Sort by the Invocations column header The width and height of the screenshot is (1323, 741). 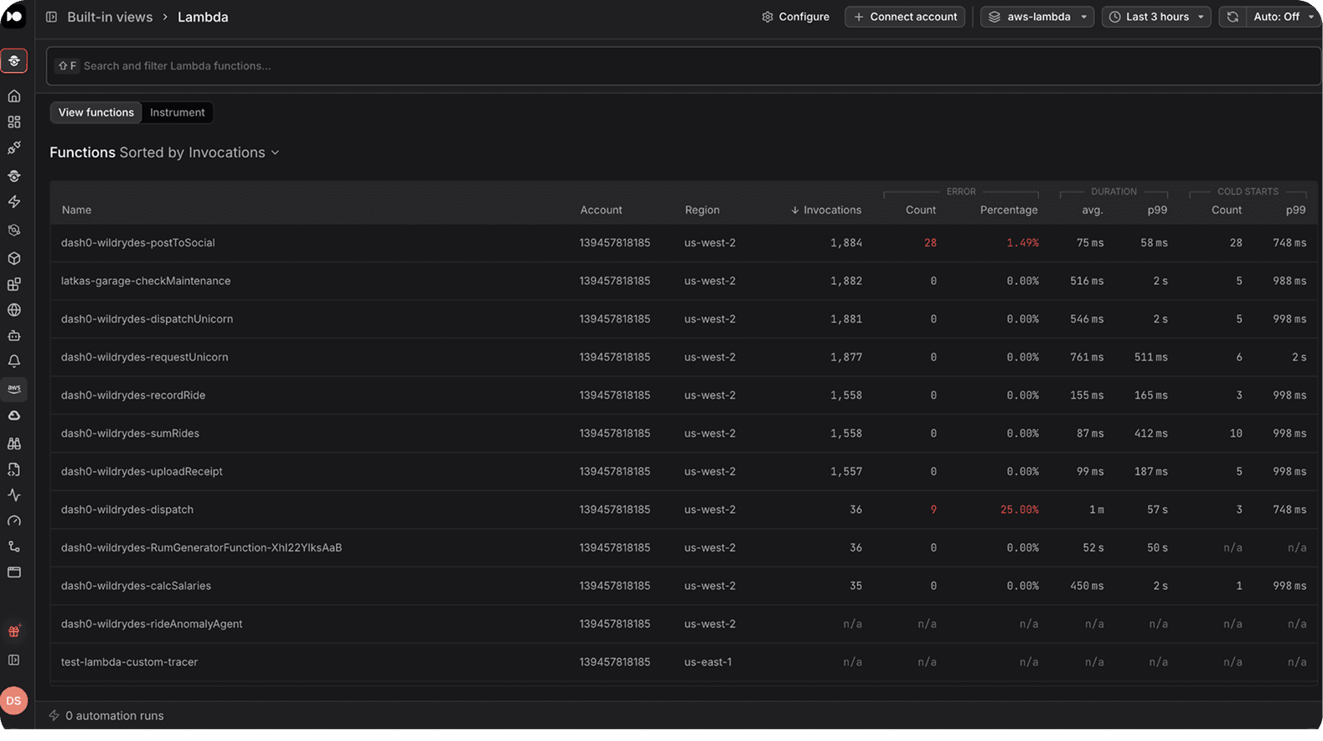[x=826, y=210]
